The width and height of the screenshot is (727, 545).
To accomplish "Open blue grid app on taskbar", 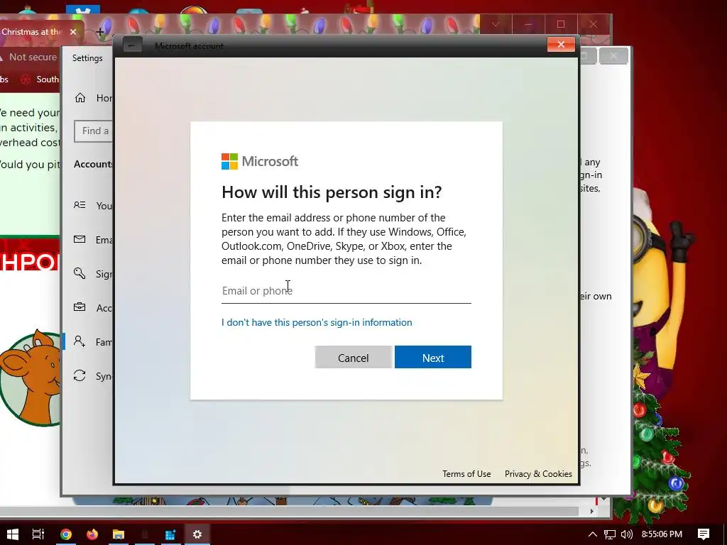I will pos(170,534).
